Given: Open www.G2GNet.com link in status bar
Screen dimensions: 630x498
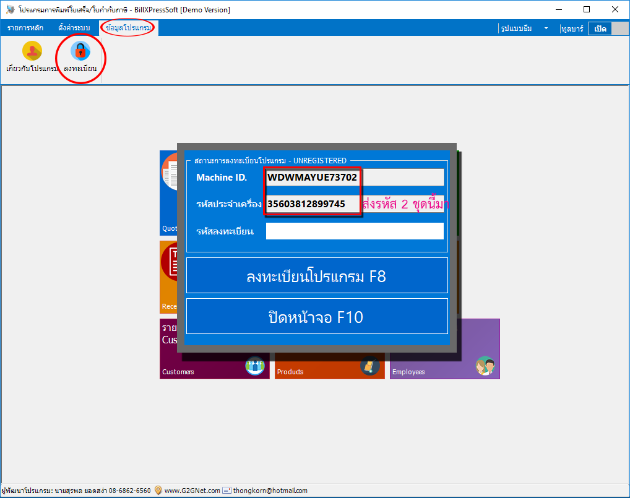Looking at the screenshot, I should click(192, 491).
